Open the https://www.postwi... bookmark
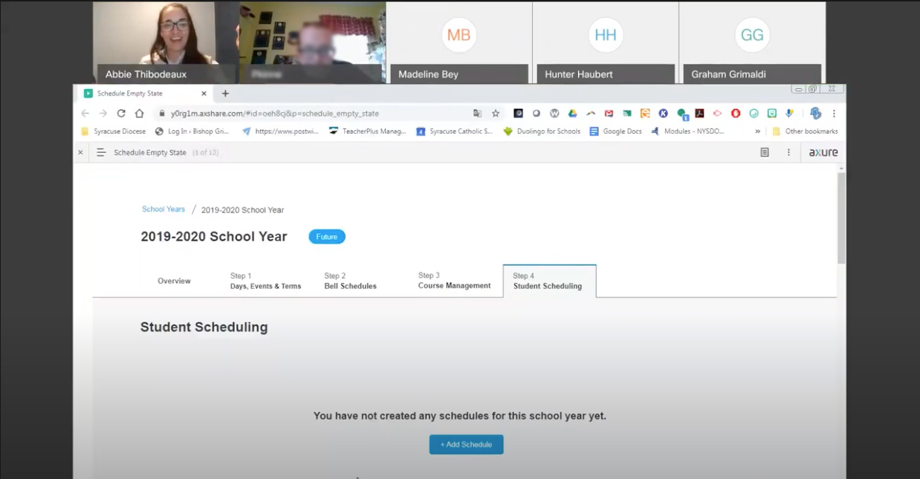Image resolution: width=920 pixels, height=479 pixels. (x=279, y=131)
